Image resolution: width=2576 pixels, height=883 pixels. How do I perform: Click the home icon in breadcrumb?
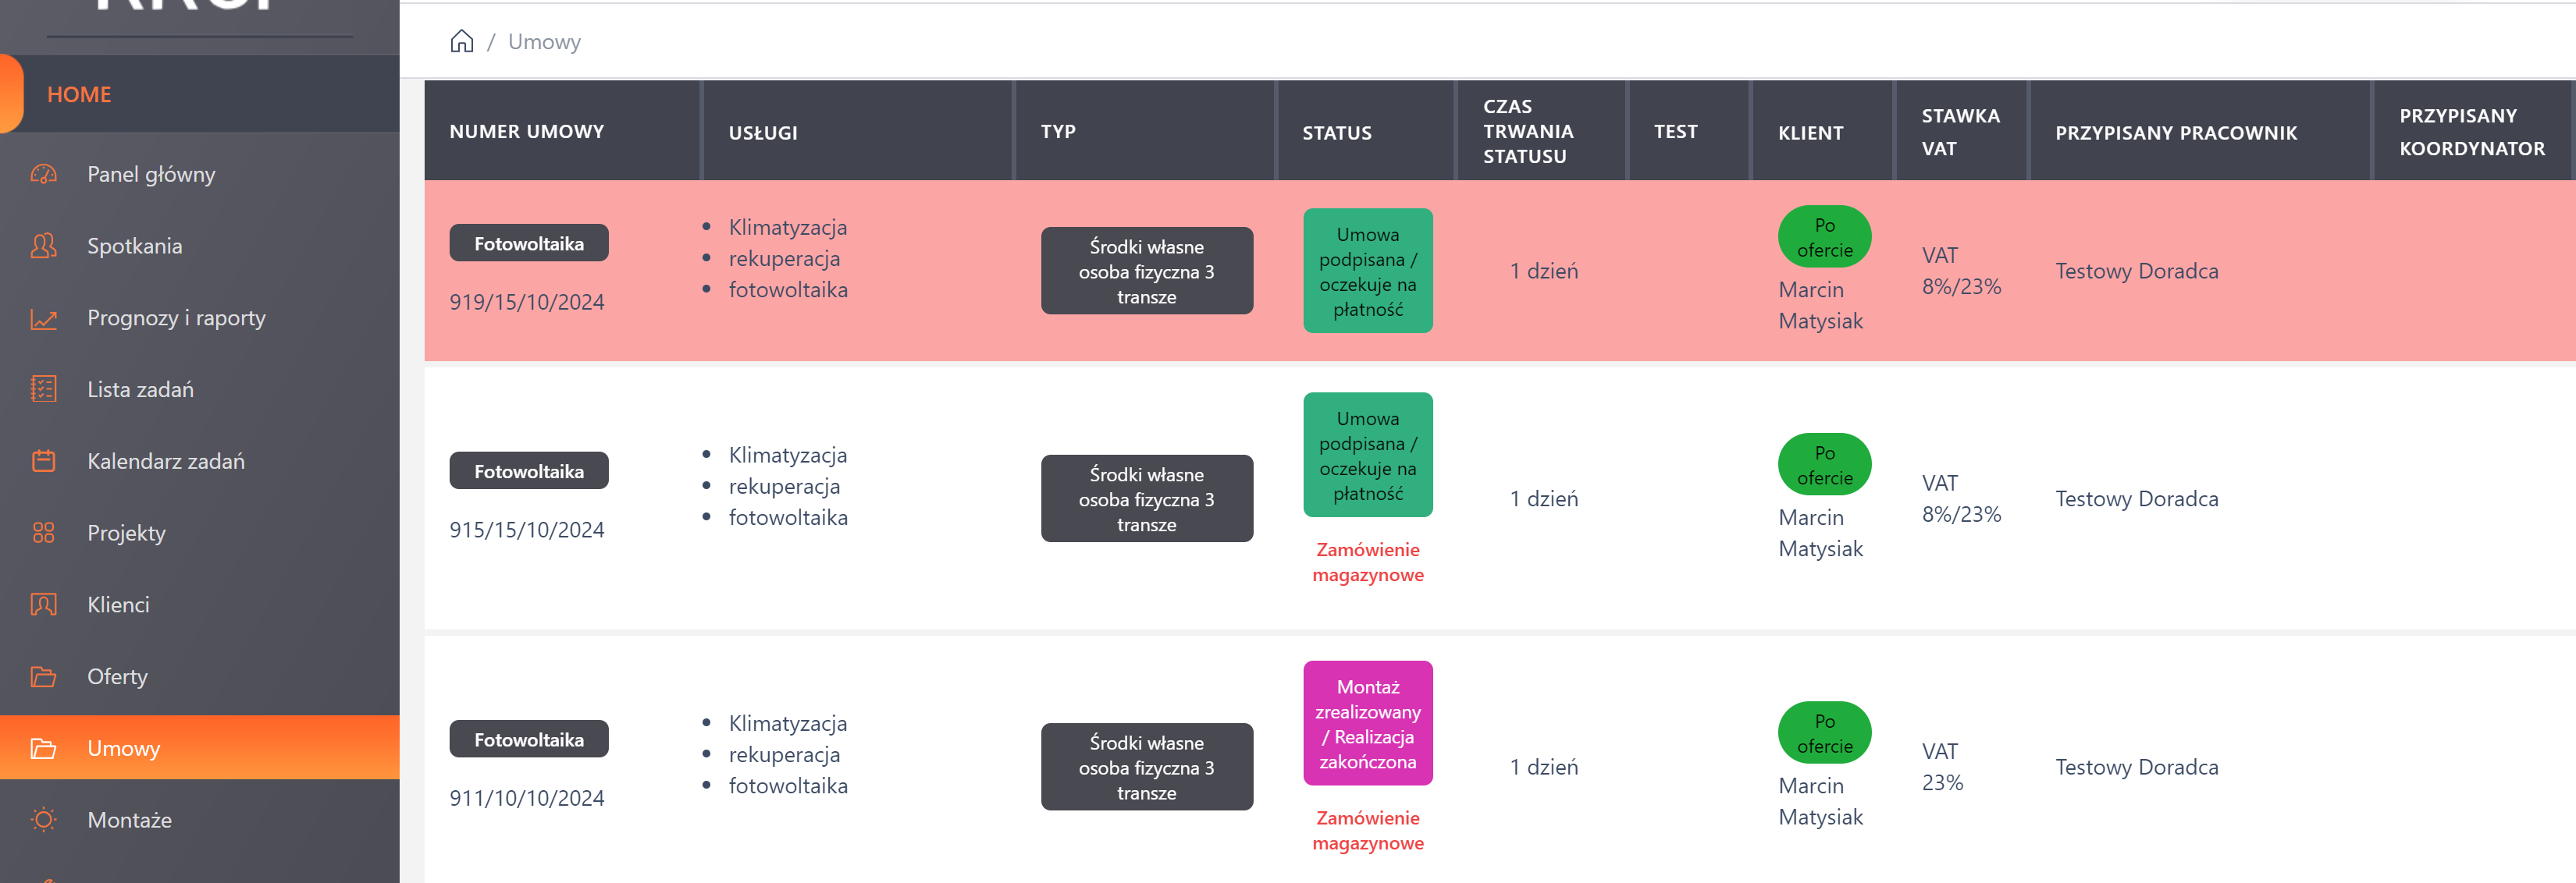[461, 41]
